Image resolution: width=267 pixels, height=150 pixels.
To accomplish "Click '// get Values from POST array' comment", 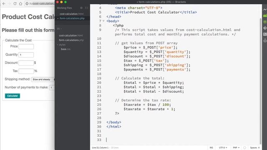I will 146,43.
